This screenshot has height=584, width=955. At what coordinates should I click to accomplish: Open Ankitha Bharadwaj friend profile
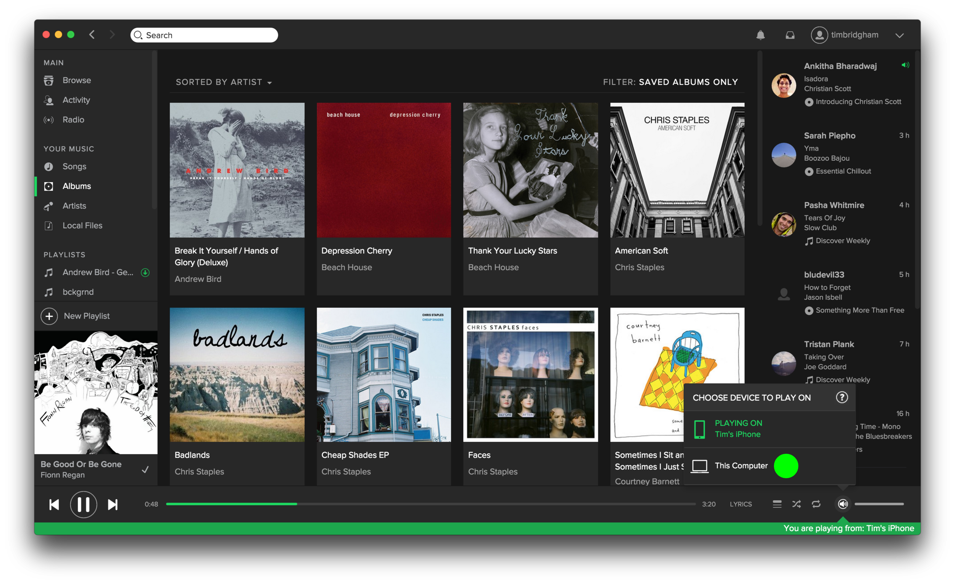coord(840,66)
